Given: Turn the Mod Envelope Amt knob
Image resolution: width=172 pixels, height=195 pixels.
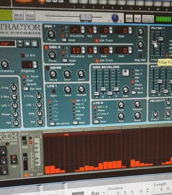Looking at the screenshot, I should point(126,90).
